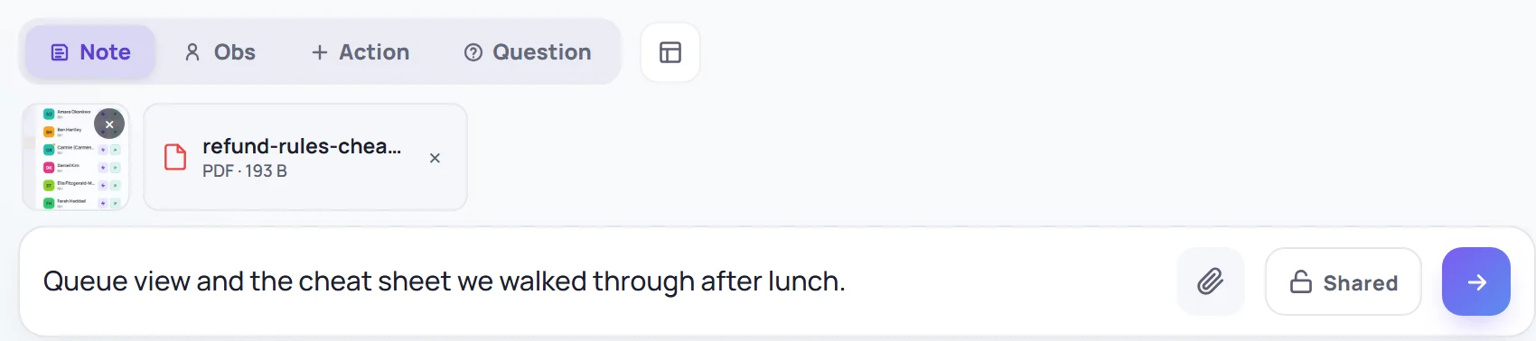Remove the refund-rules PDF attachment
1536x341 pixels.
click(x=435, y=158)
